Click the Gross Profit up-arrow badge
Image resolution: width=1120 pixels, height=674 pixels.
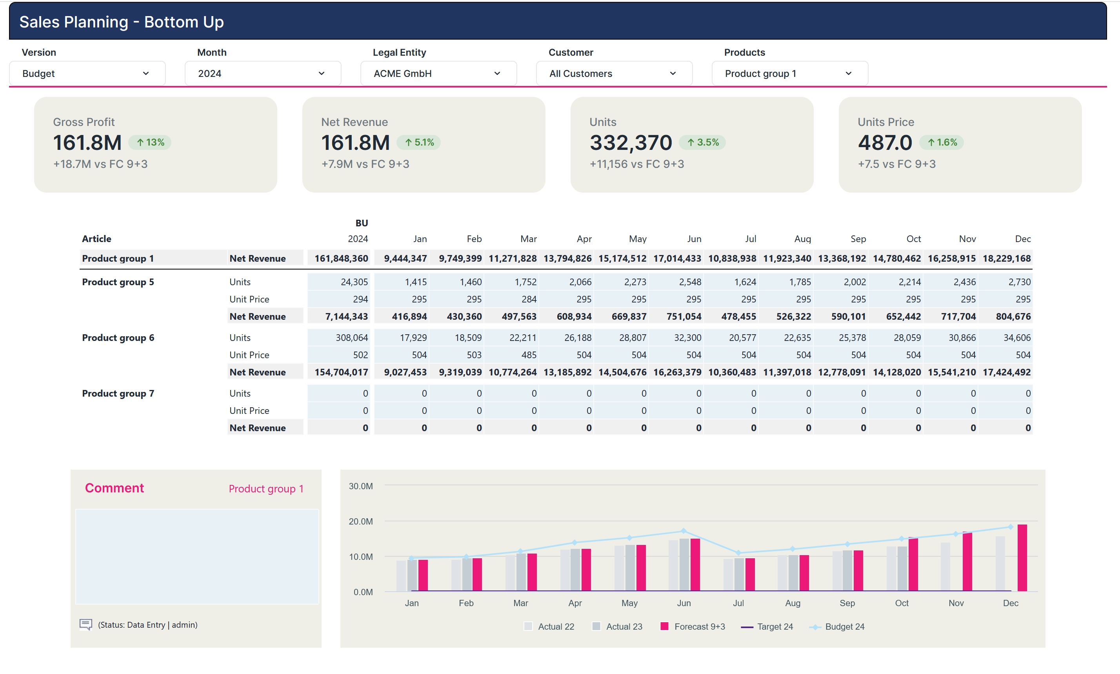pos(150,143)
